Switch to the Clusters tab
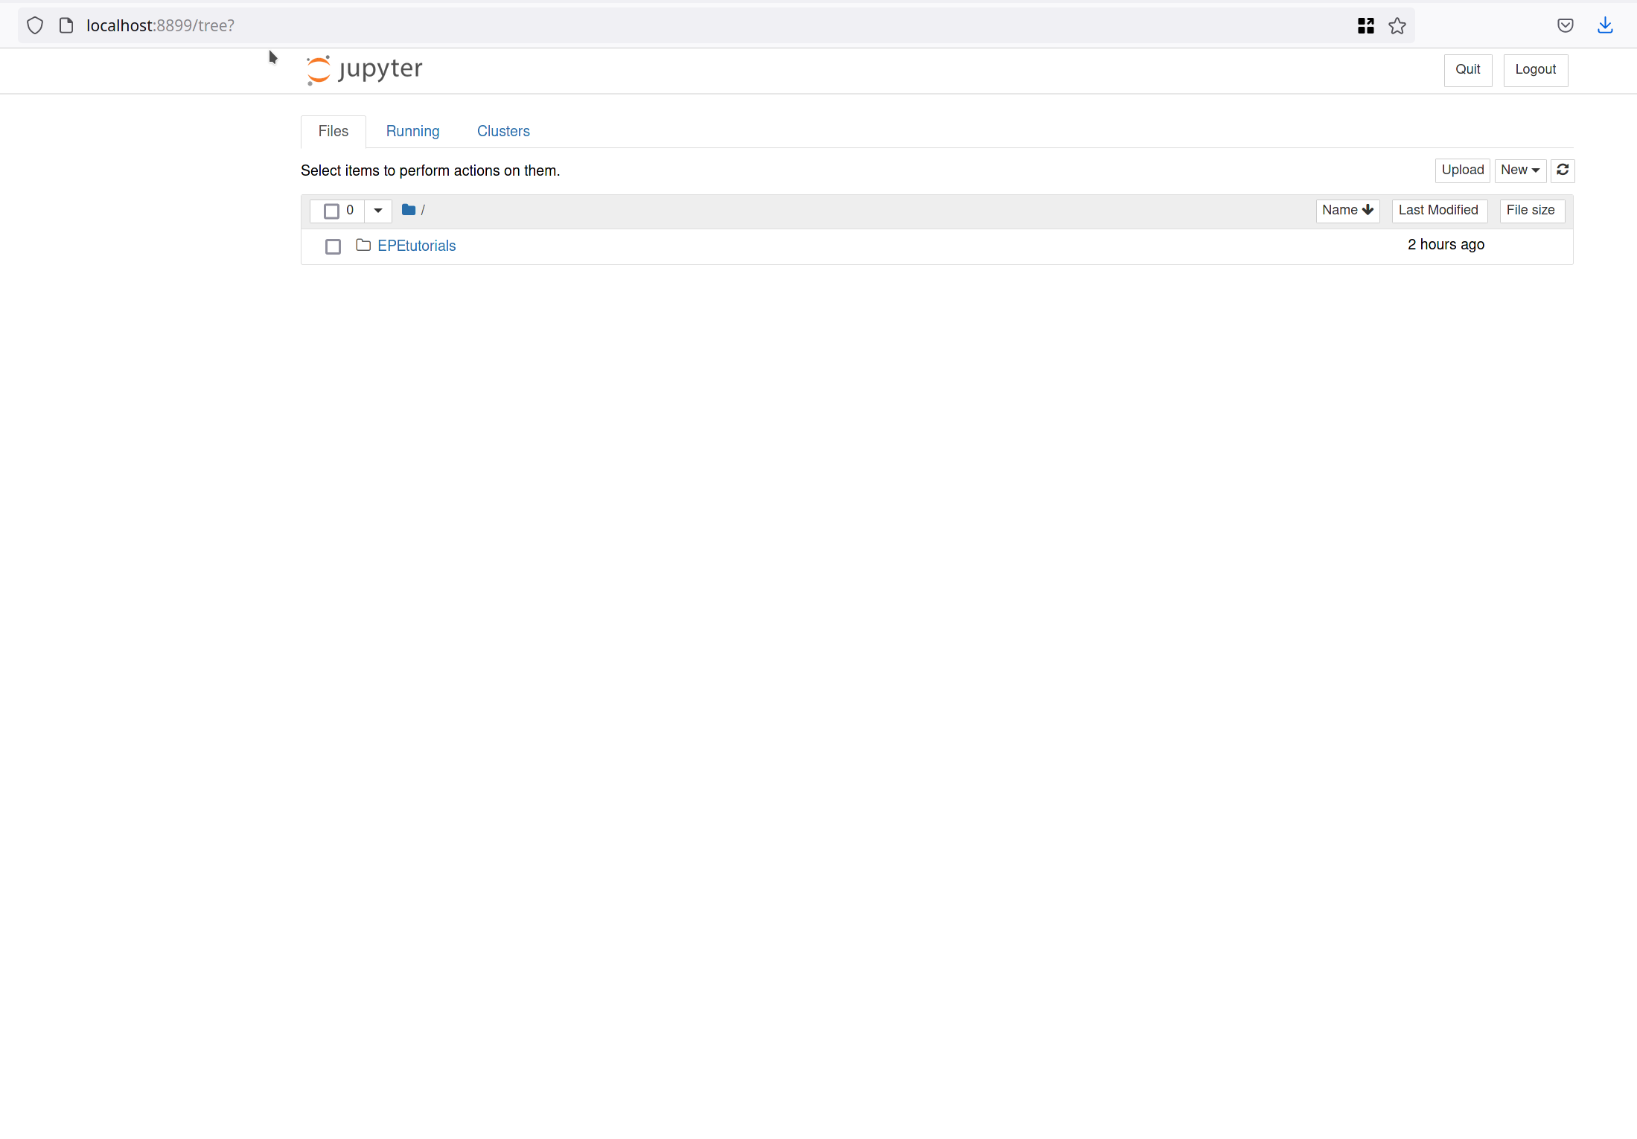 point(503,132)
